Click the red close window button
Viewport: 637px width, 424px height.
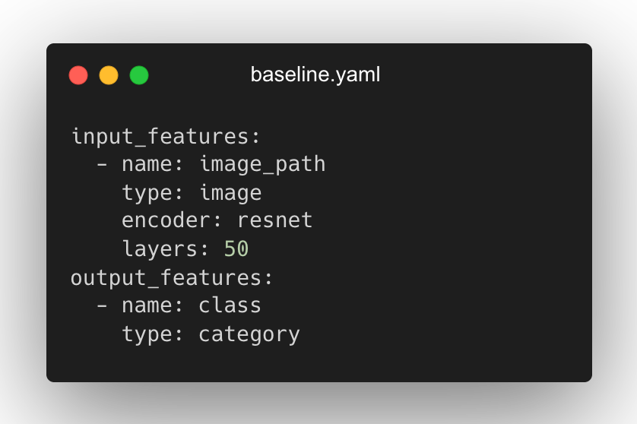pos(78,75)
